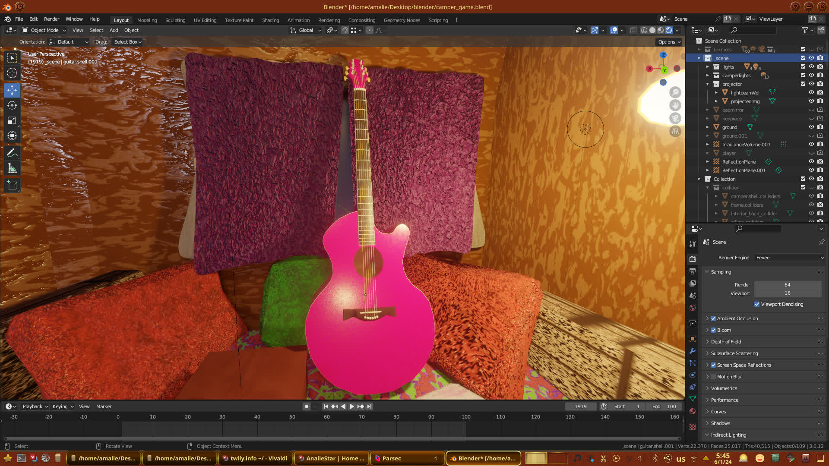Click the Render samples value field
The width and height of the screenshot is (829, 466).
pyautogui.click(x=787, y=285)
